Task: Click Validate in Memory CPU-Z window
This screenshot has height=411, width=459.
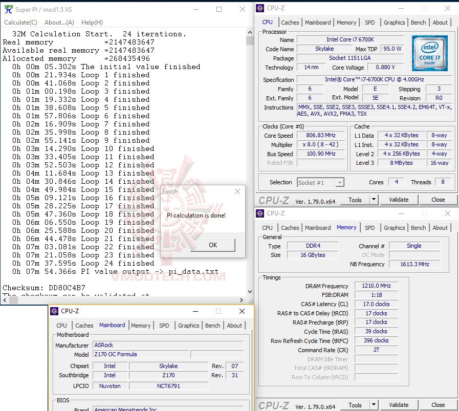Action: coord(399,405)
